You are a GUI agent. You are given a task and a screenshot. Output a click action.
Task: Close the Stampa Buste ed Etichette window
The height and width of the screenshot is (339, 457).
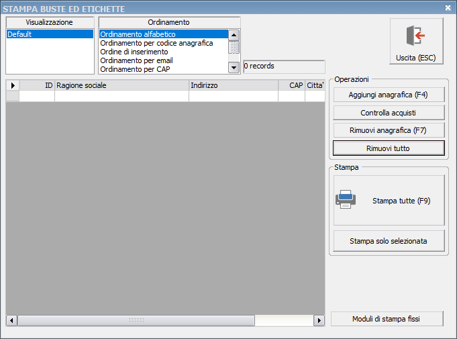click(x=448, y=8)
